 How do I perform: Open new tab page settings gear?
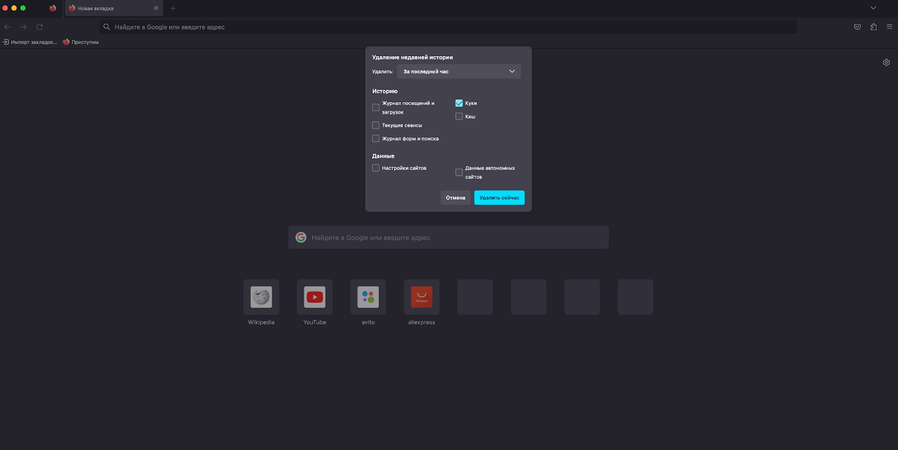coord(886,62)
